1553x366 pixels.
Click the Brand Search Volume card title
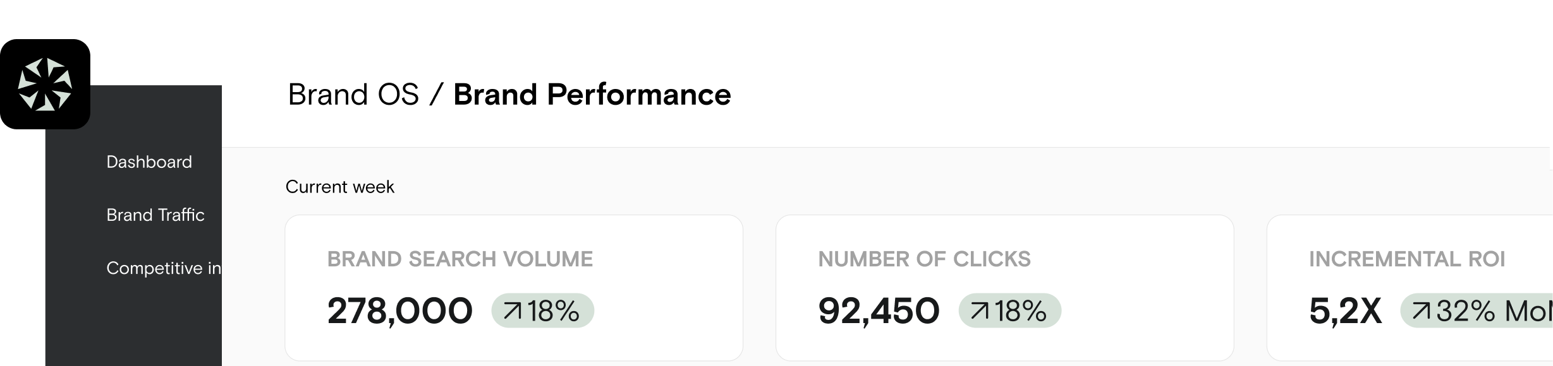[x=460, y=259]
